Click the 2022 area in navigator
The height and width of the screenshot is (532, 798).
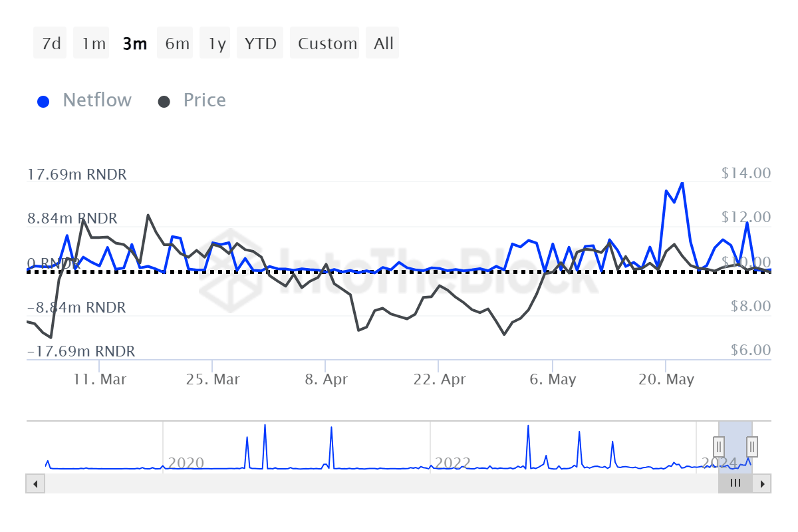tap(452, 462)
